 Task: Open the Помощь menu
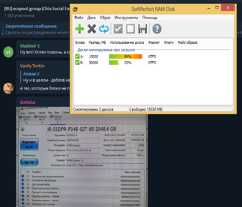(150, 18)
